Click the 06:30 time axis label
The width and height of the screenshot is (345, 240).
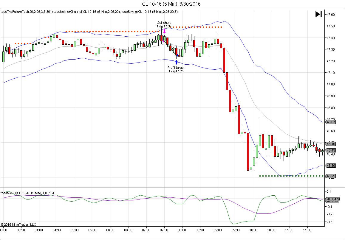128,230
